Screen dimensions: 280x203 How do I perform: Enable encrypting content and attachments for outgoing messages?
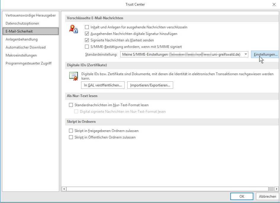[x=87, y=27]
